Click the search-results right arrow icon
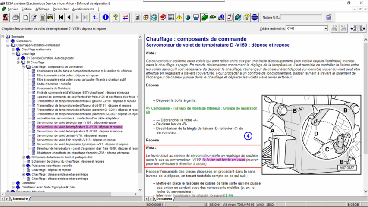Image resolution: width=368 pixels, height=207 pixels. tap(362, 28)
